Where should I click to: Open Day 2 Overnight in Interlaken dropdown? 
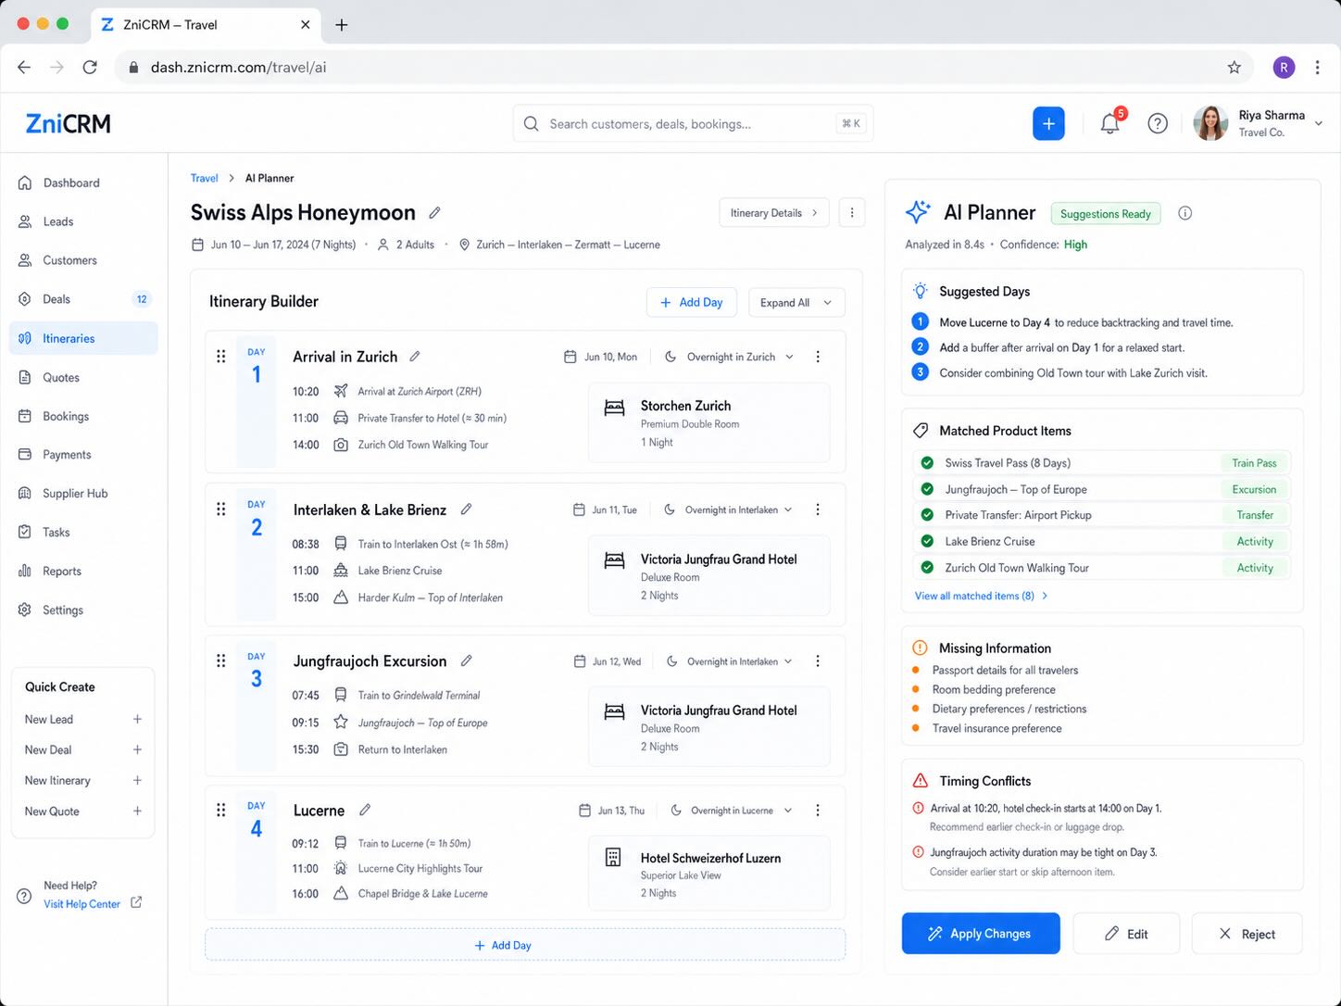point(729,509)
